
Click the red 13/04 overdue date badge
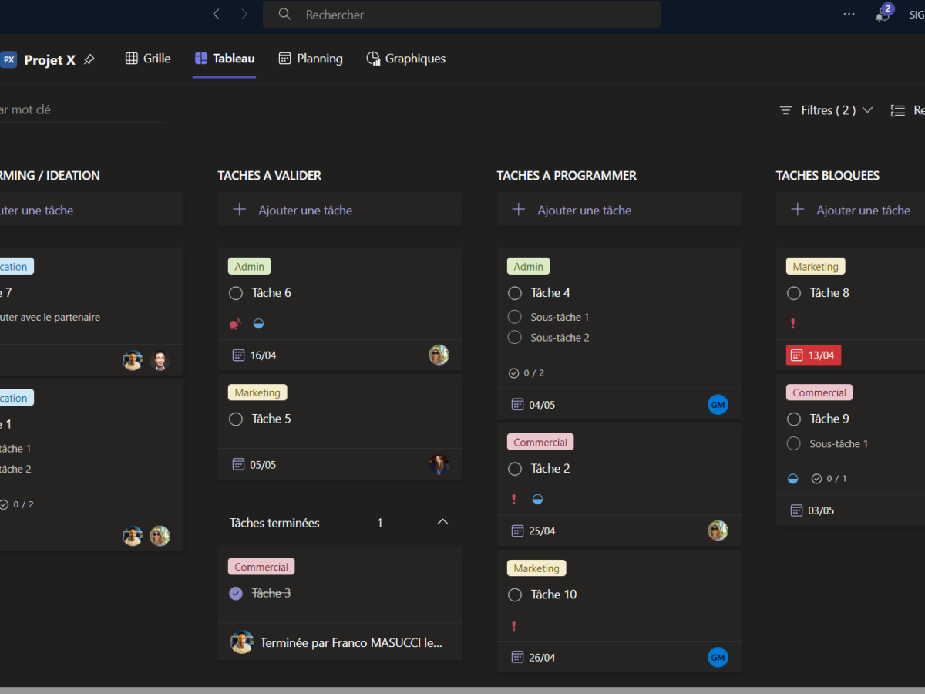(813, 355)
